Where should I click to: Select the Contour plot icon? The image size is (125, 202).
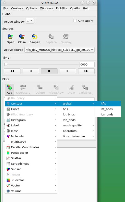click(x=8, y=103)
